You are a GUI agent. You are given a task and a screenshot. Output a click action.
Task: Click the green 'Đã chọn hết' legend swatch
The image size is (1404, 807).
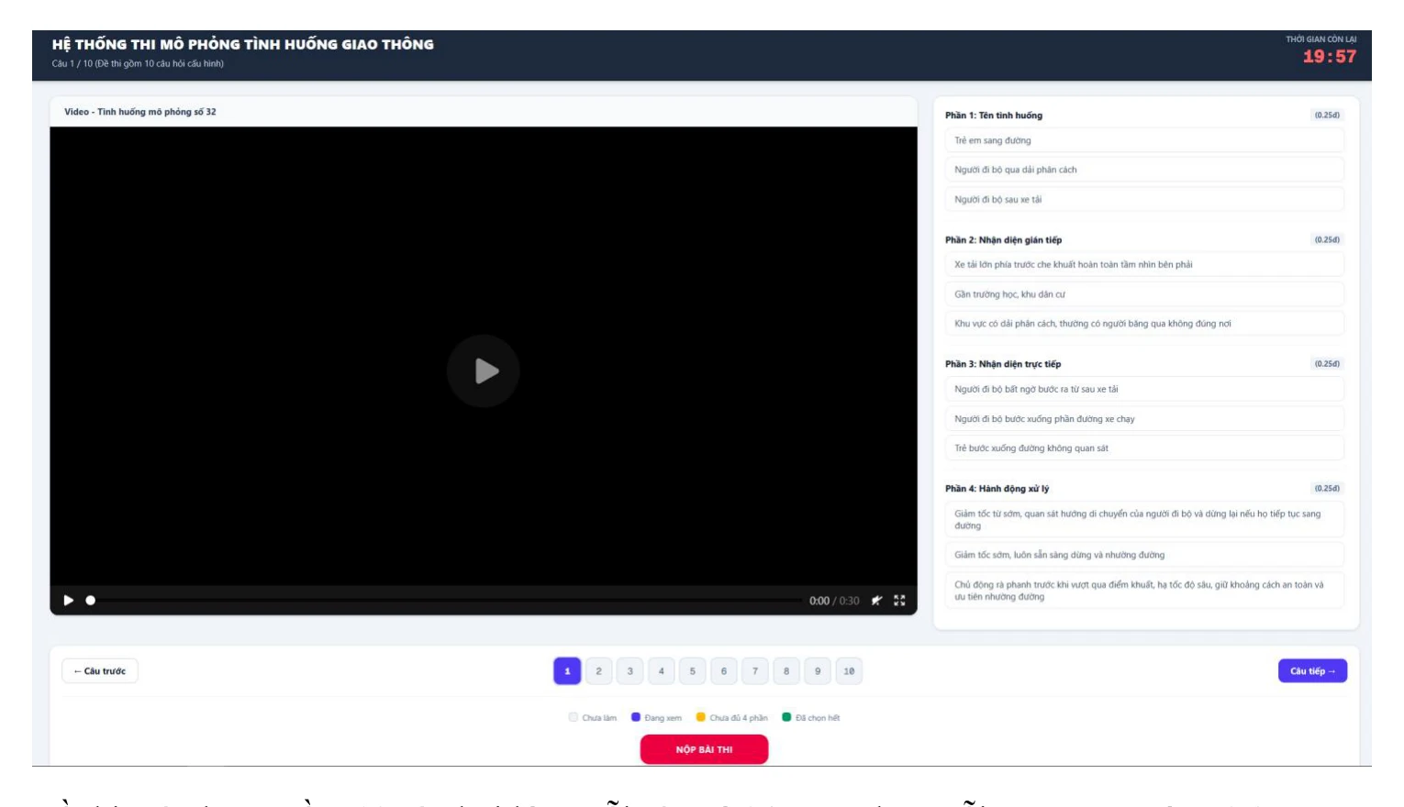point(786,717)
